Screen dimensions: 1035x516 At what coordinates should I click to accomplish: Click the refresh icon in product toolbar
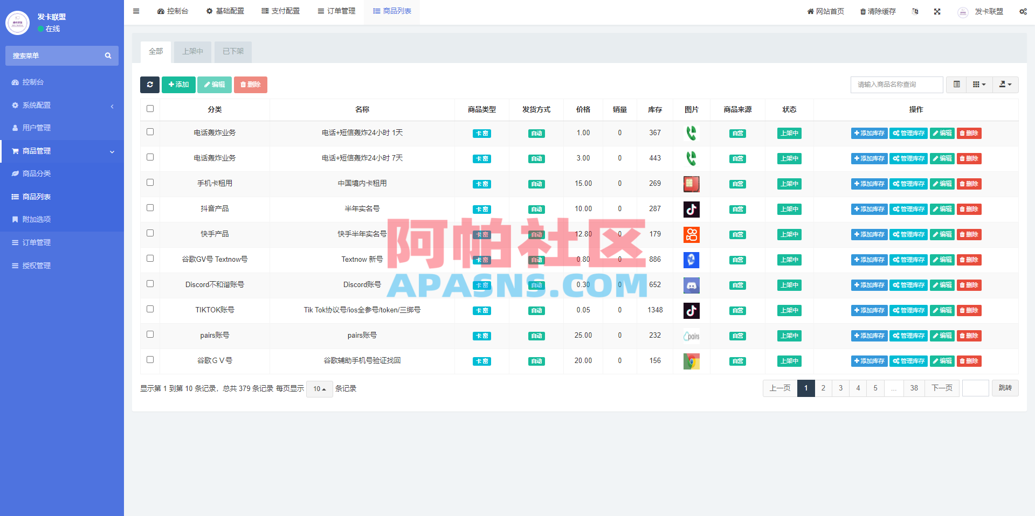pos(150,85)
